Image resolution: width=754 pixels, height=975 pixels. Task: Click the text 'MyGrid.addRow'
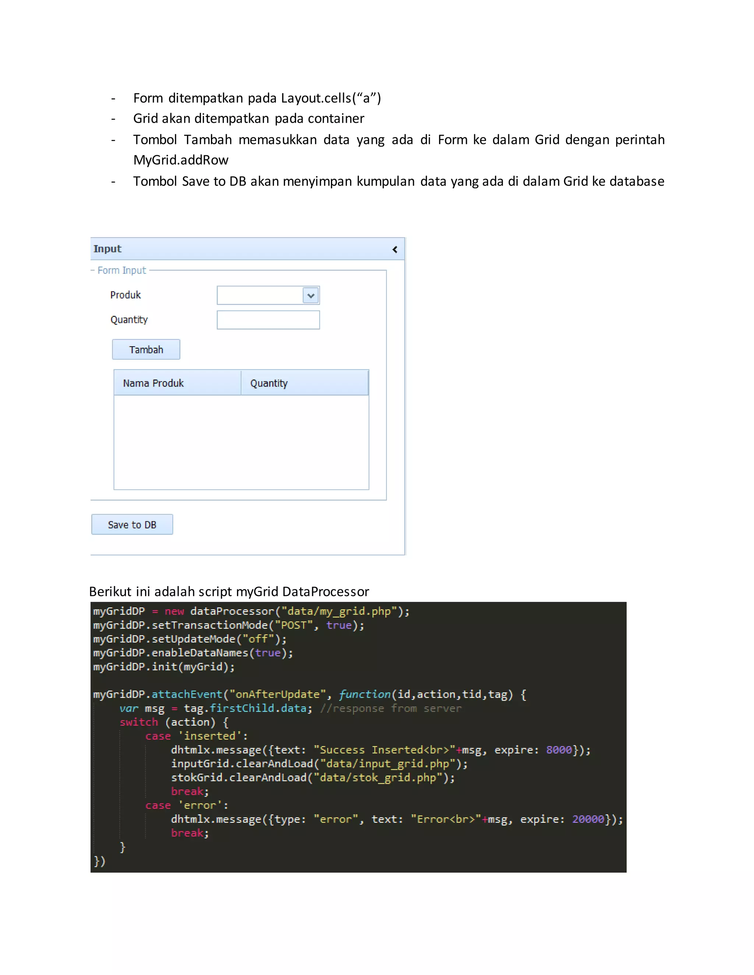[181, 160]
